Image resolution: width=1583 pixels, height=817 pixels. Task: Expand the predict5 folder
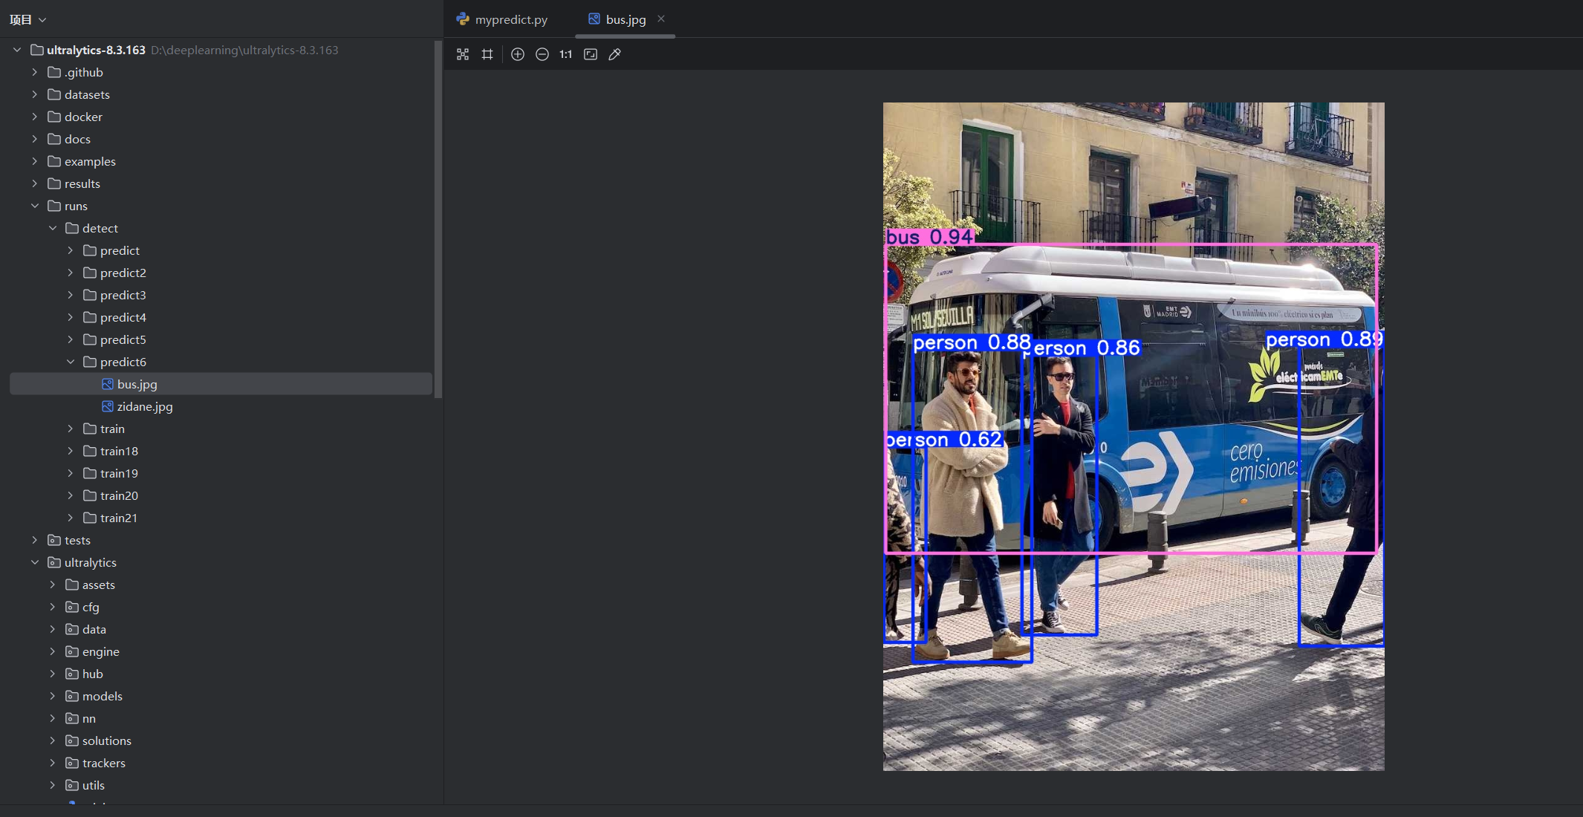coord(71,339)
